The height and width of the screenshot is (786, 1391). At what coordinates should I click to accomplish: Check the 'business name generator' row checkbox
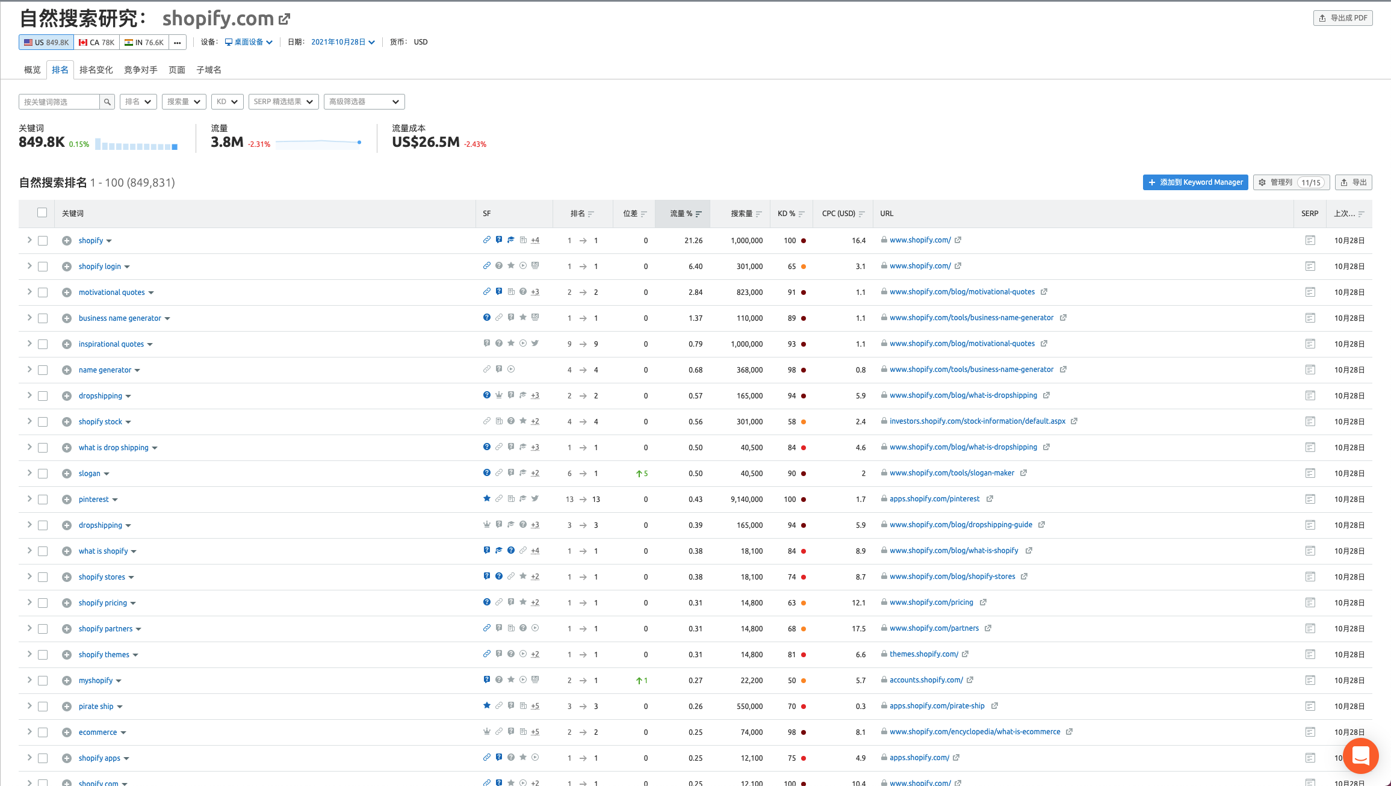pos(43,318)
